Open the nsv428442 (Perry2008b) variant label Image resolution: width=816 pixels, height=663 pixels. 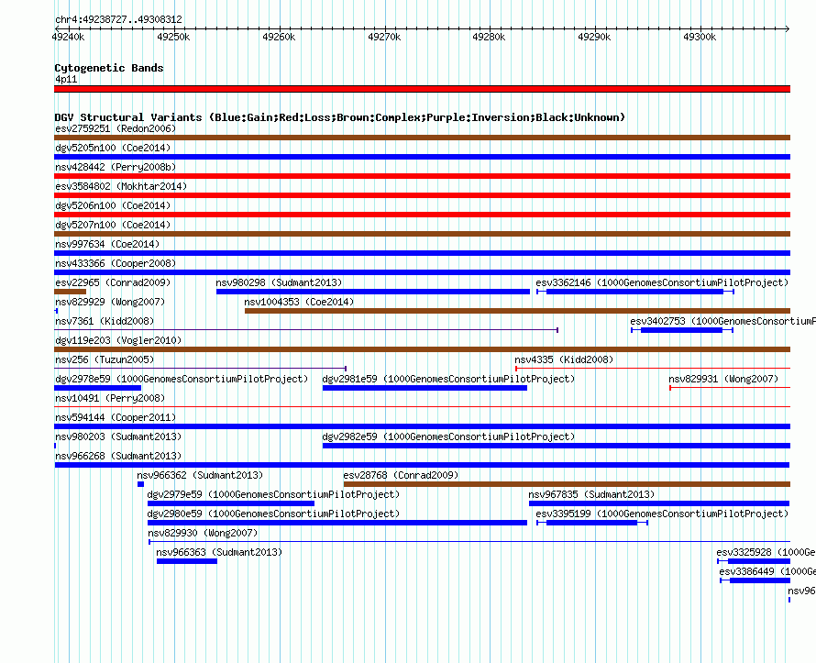pyautogui.click(x=116, y=167)
